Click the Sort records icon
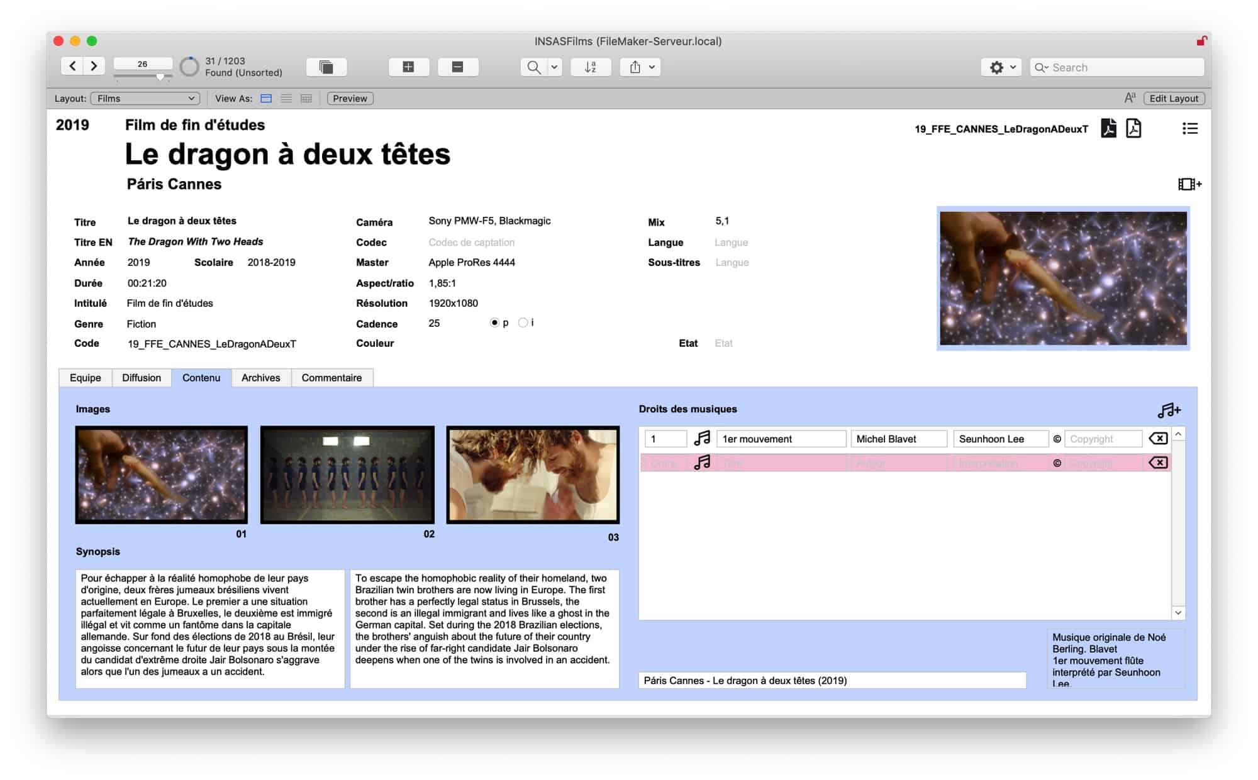This screenshot has width=1258, height=780. coord(590,67)
